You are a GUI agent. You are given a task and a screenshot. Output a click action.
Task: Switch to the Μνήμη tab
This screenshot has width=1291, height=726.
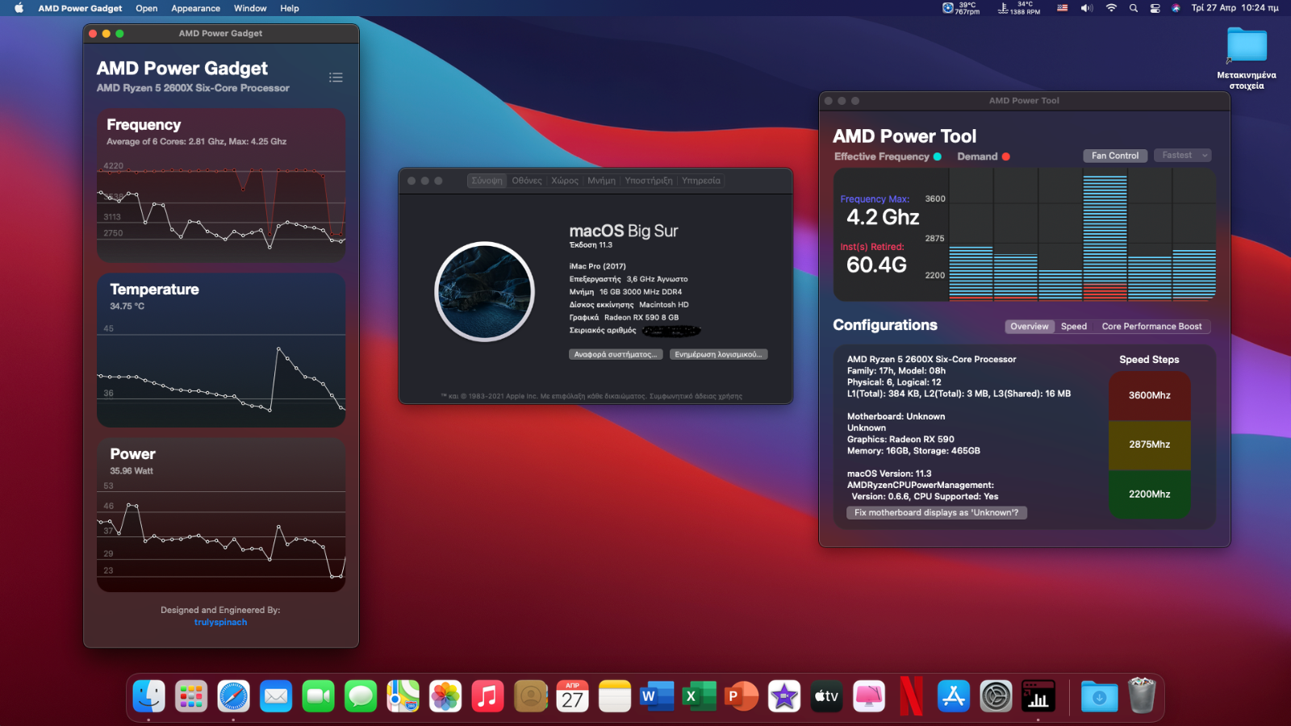point(601,181)
